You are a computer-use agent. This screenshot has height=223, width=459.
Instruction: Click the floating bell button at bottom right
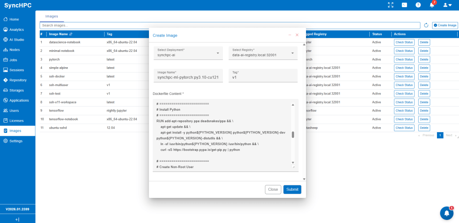(x=447, y=213)
